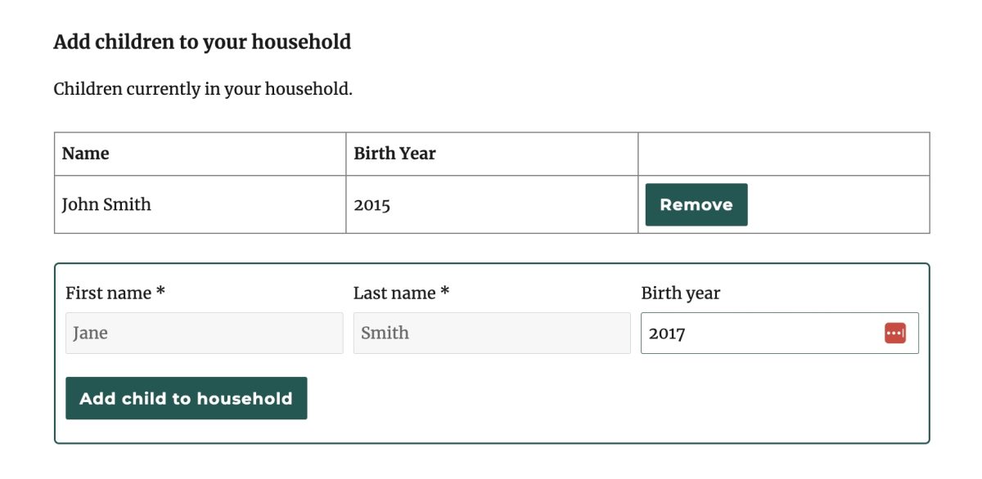Click the empty table header cell above Remove
This screenshot has width=982, height=479.
click(x=783, y=153)
